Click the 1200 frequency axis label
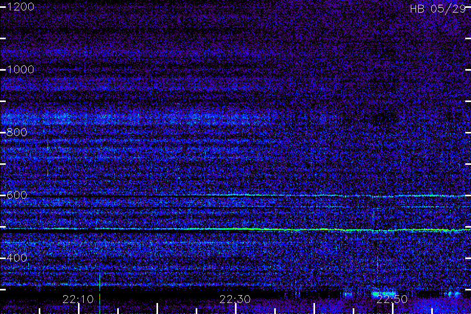This screenshot has height=314, width=471. tap(20, 7)
